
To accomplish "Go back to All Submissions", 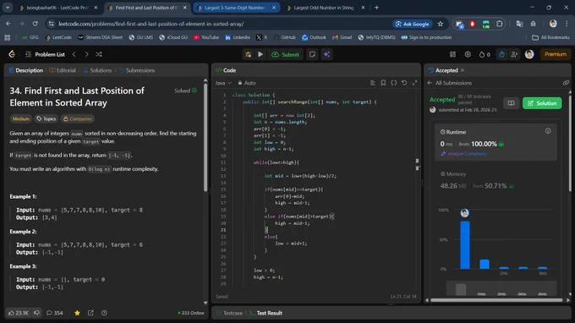I will (450, 83).
